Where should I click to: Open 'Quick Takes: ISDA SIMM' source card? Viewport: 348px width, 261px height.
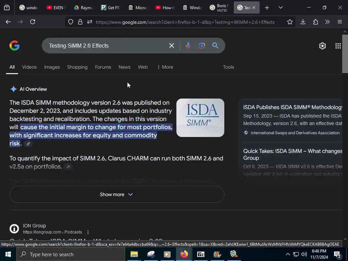point(293,154)
